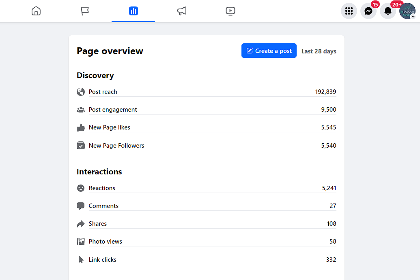Click the Comments bubble icon

point(81,206)
